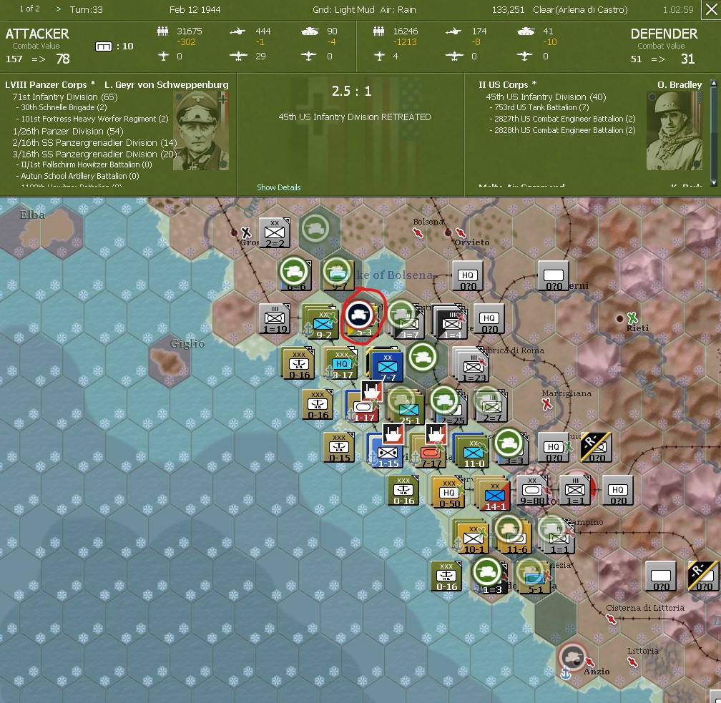Select the 11-6 unit counter
This screenshot has height=703, width=721.
tap(516, 538)
